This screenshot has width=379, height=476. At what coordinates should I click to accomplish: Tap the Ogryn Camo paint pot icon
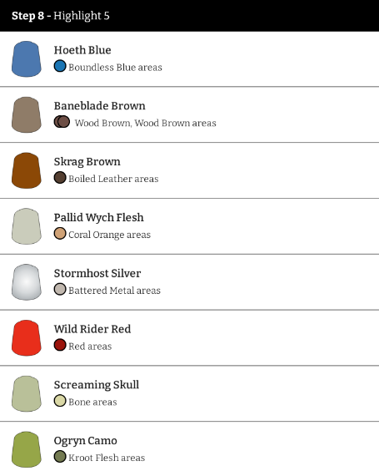(27, 449)
